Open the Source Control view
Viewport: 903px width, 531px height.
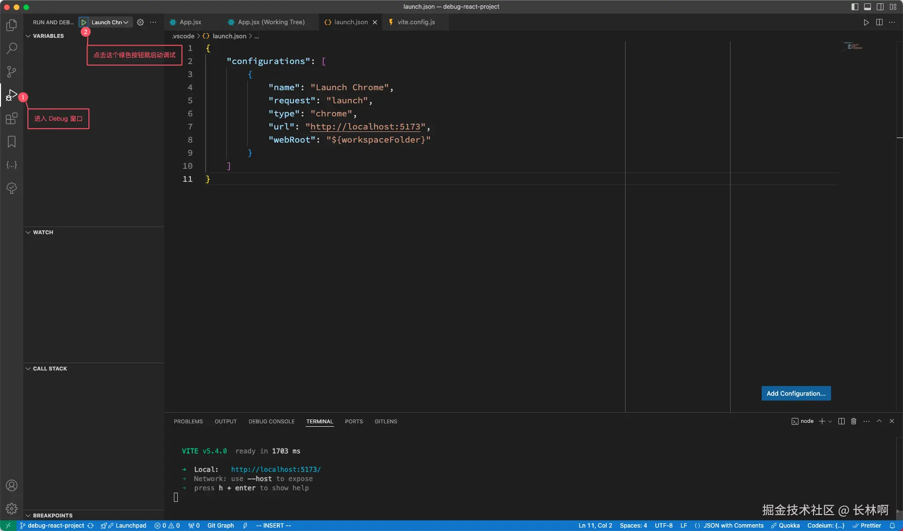click(12, 72)
